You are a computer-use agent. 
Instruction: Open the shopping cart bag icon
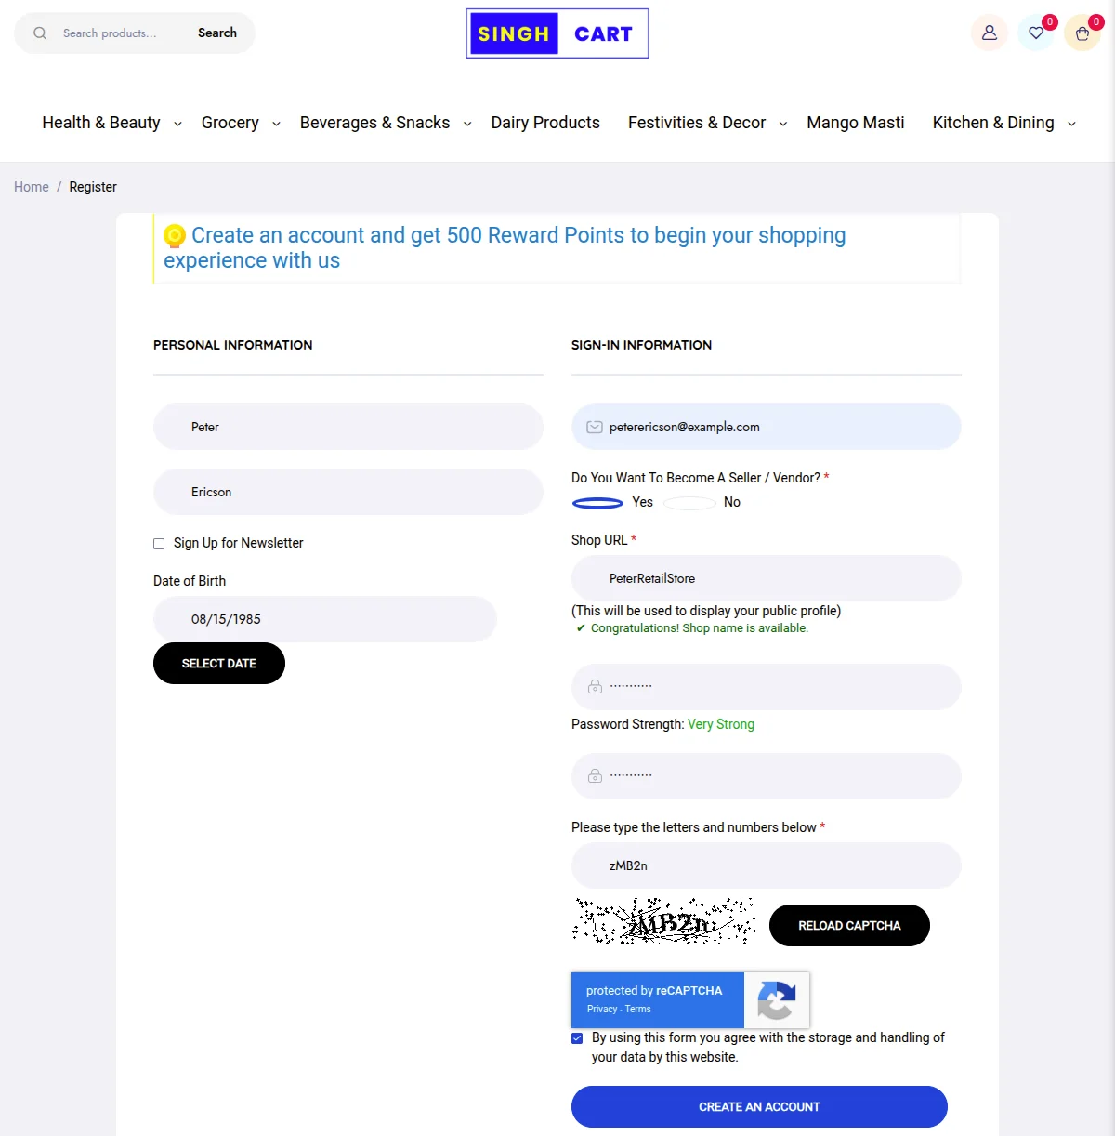pyautogui.click(x=1082, y=33)
